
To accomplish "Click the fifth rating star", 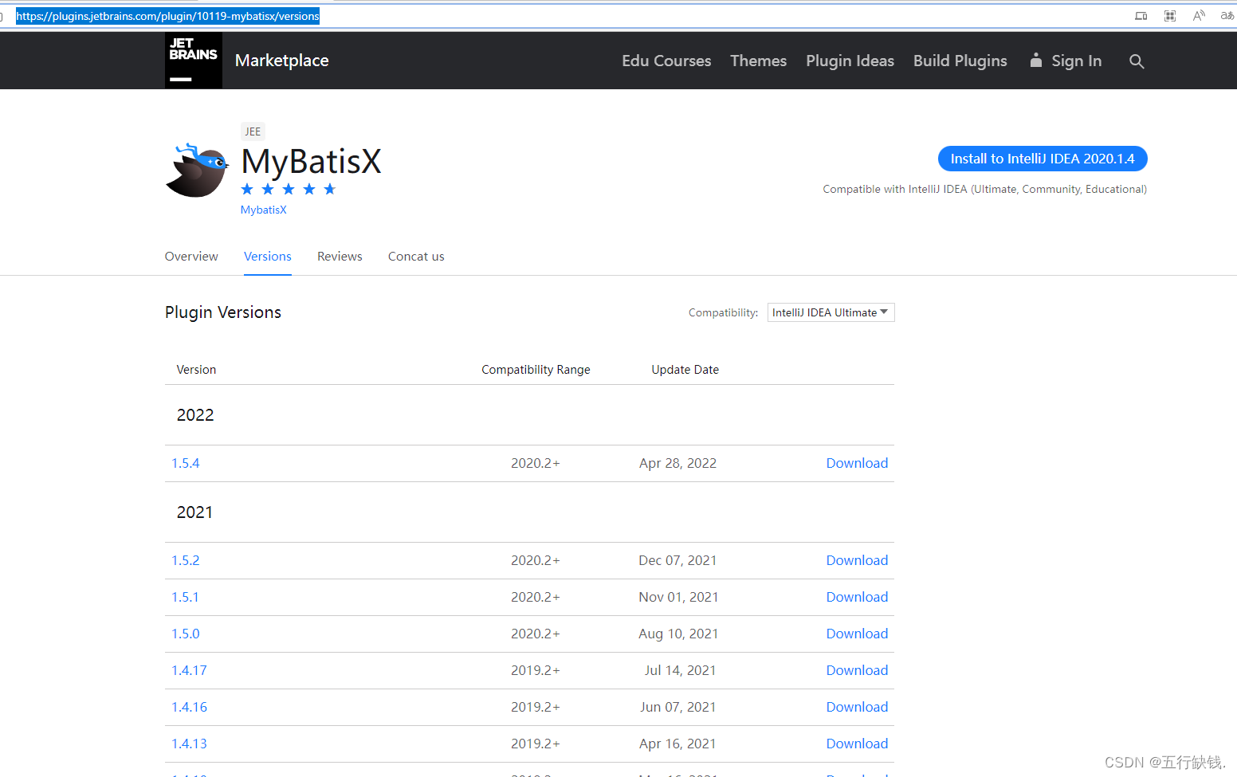I will pyautogui.click(x=329, y=189).
